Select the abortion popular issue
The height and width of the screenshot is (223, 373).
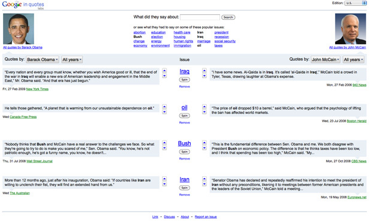point(139,32)
